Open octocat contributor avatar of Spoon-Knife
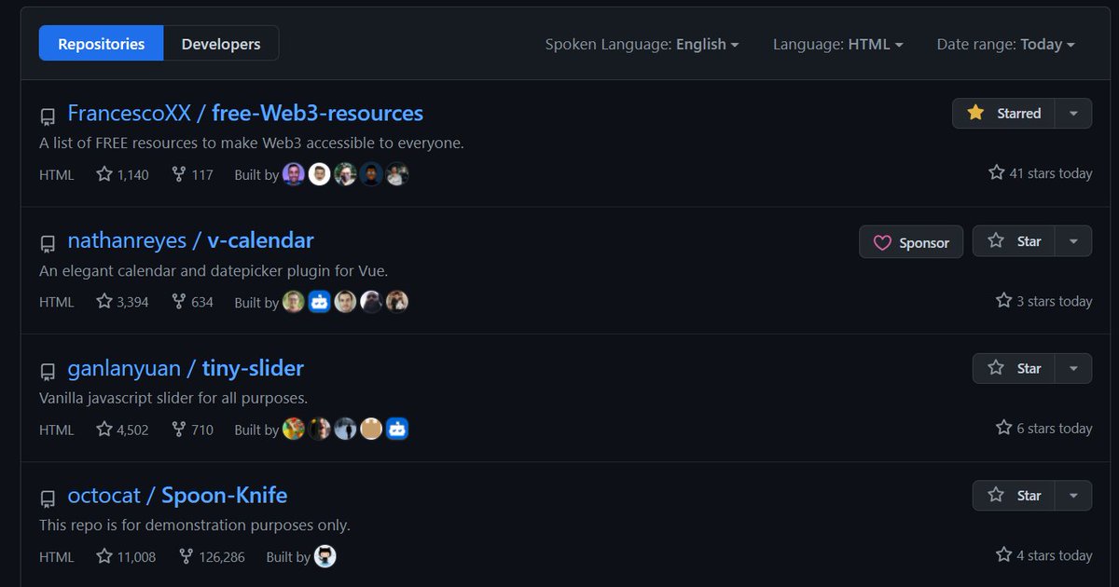Screen dimensions: 1119x587 click(325, 556)
